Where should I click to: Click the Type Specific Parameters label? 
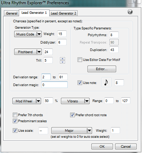(93, 28)
